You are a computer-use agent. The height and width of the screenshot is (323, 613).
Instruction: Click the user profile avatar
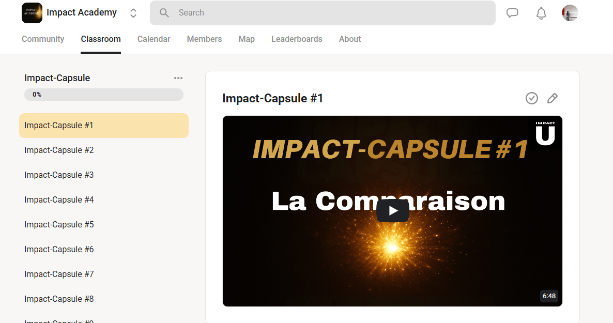point(570,13)
